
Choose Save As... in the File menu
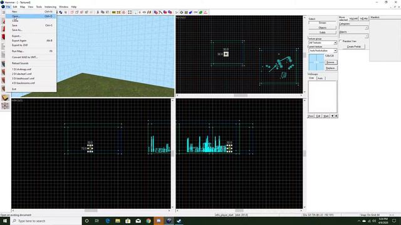pos(31,30)
